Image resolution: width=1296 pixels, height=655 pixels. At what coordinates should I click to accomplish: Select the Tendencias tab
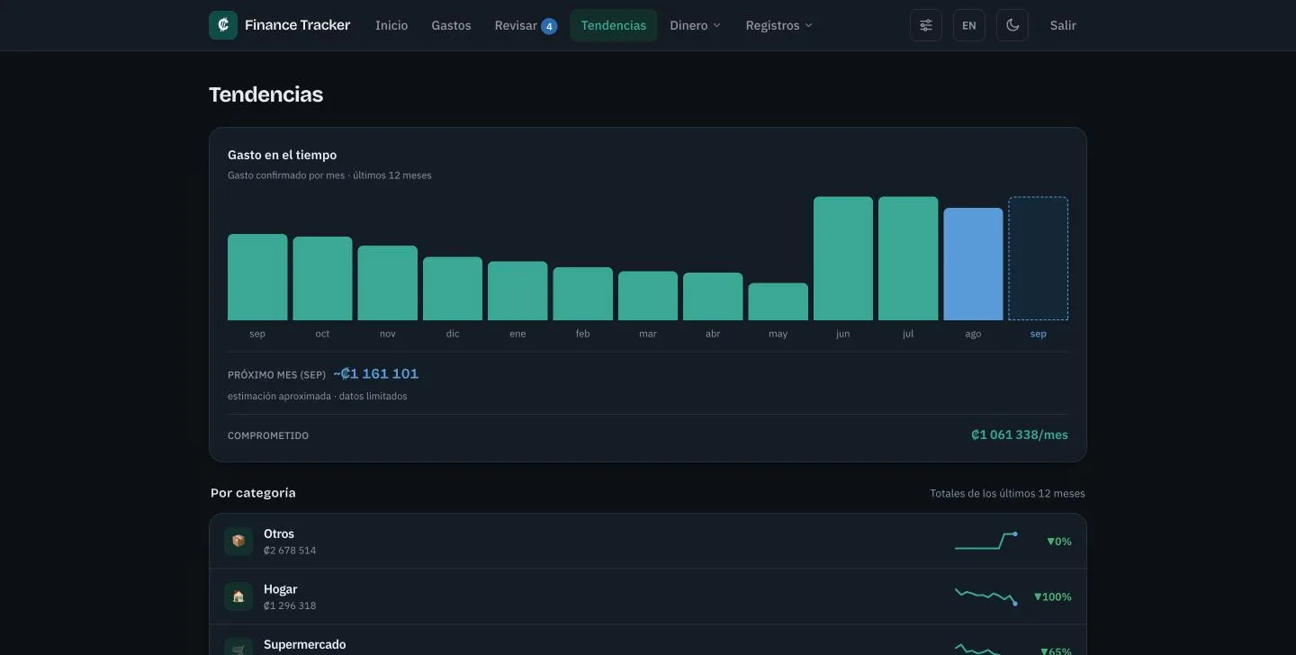(614, 25)
